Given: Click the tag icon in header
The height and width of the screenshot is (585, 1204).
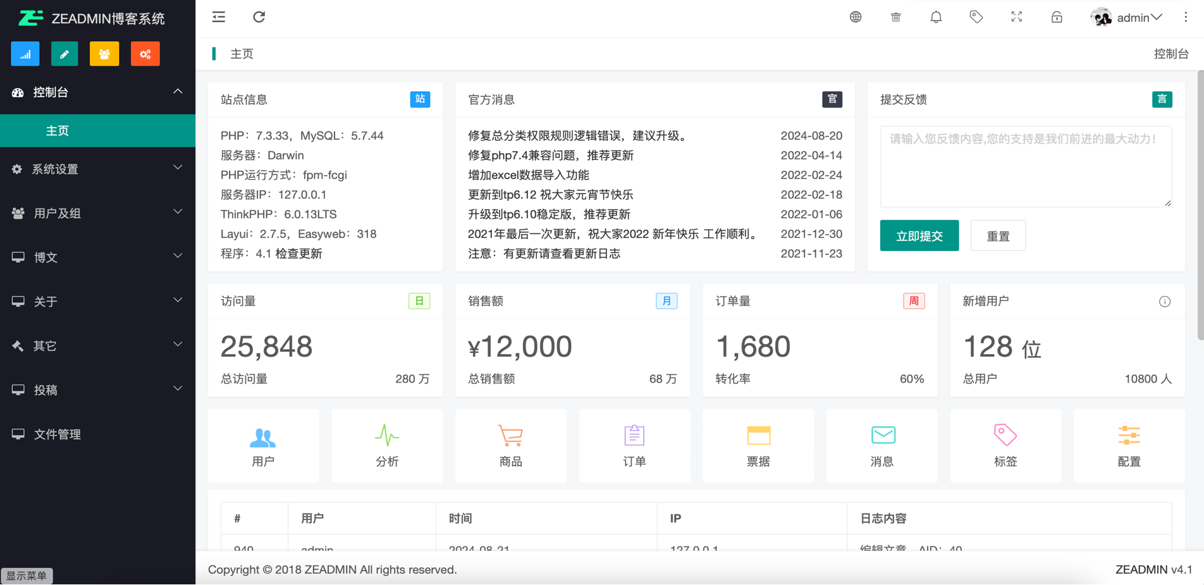Looking at the screenshot, I should [976, 17].
